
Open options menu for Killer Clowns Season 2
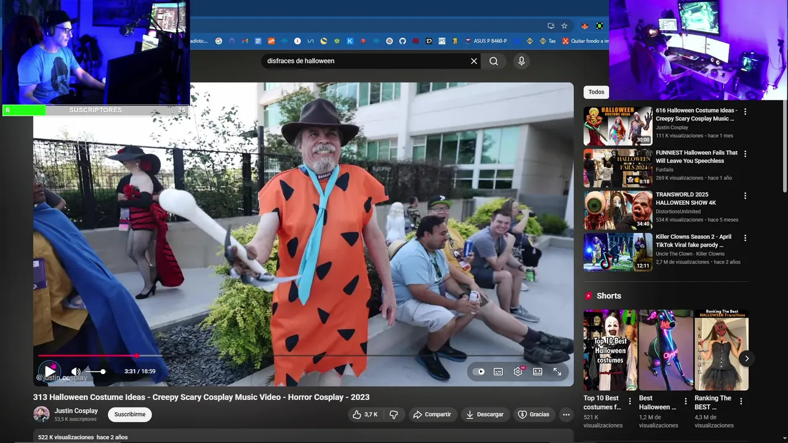click(x=745, y=237)
